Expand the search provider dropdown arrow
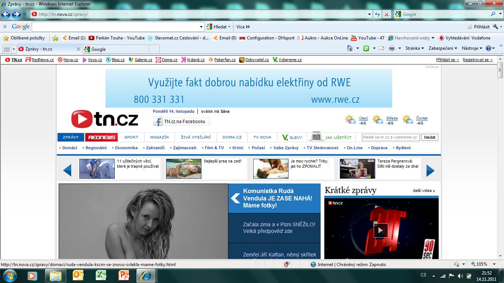 pyautogui.click(x=500, y=14)
